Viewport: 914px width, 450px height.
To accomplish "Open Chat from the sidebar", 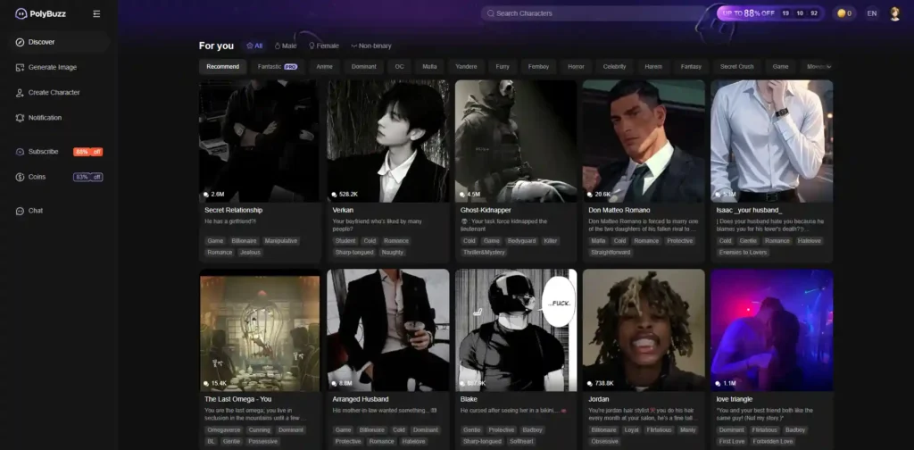I will pos(35,211).
